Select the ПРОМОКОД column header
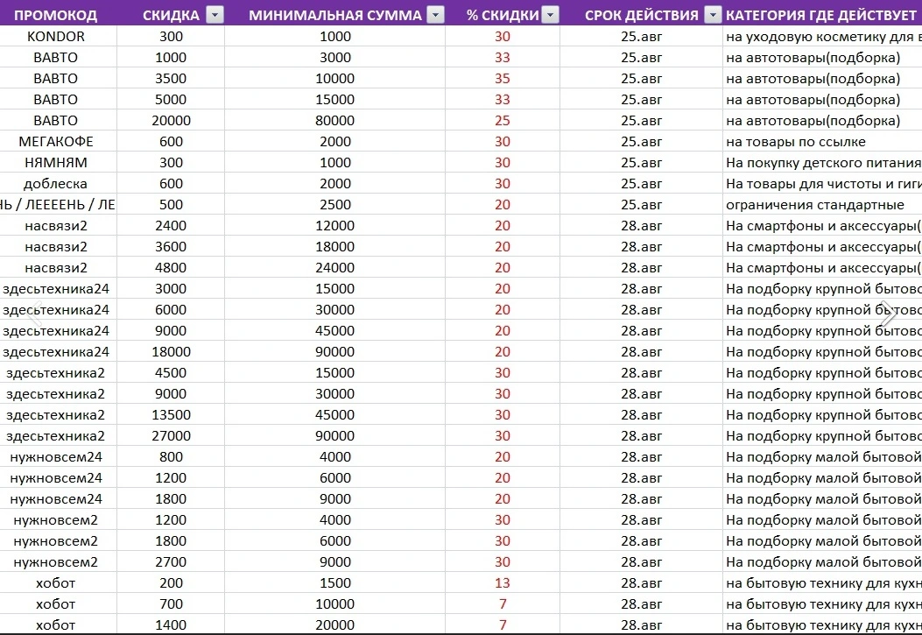Viewport: 922px width, 635px height. [x=56, y=15]
